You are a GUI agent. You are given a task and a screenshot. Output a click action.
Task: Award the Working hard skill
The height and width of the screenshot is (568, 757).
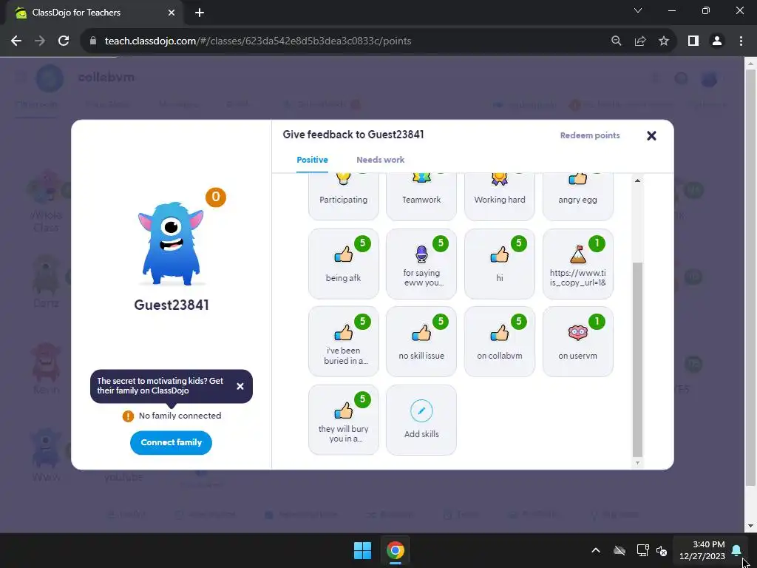point(500,195)
